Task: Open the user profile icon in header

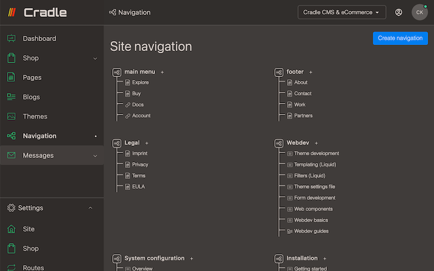Action: 399,12
